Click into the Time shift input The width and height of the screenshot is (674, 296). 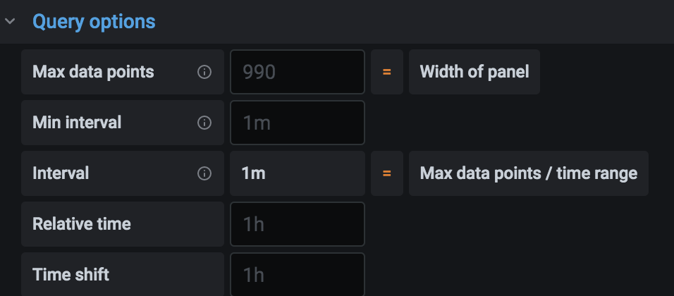pyautogui.click(x=297, y=274)
